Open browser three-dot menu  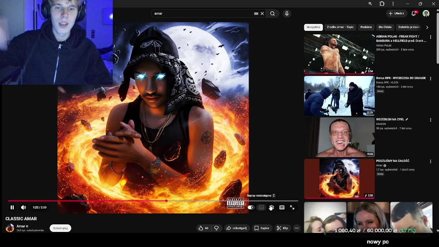tap(393, 3)
